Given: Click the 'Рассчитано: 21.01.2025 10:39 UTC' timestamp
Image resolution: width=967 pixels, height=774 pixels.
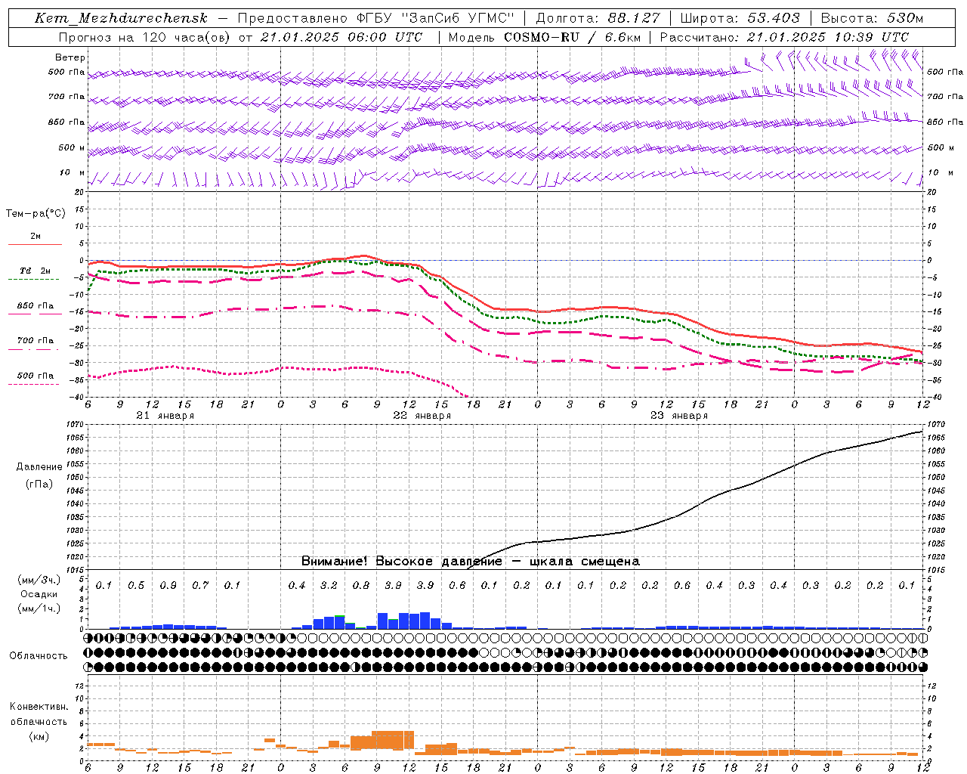Looking at the screenshot, I should click(x=784, y=37).
